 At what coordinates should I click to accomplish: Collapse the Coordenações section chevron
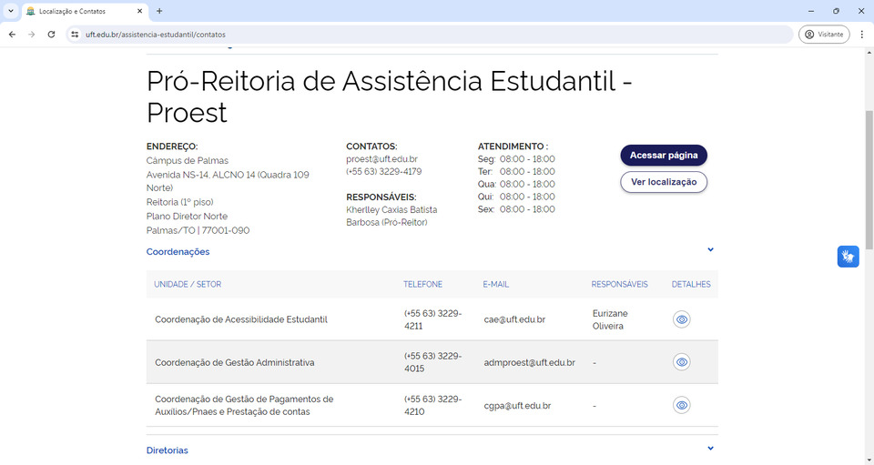(x=710, y=250)
